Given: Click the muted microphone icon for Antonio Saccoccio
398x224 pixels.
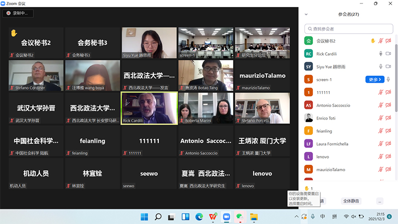Looking at the screenshot, I should 381,105.
